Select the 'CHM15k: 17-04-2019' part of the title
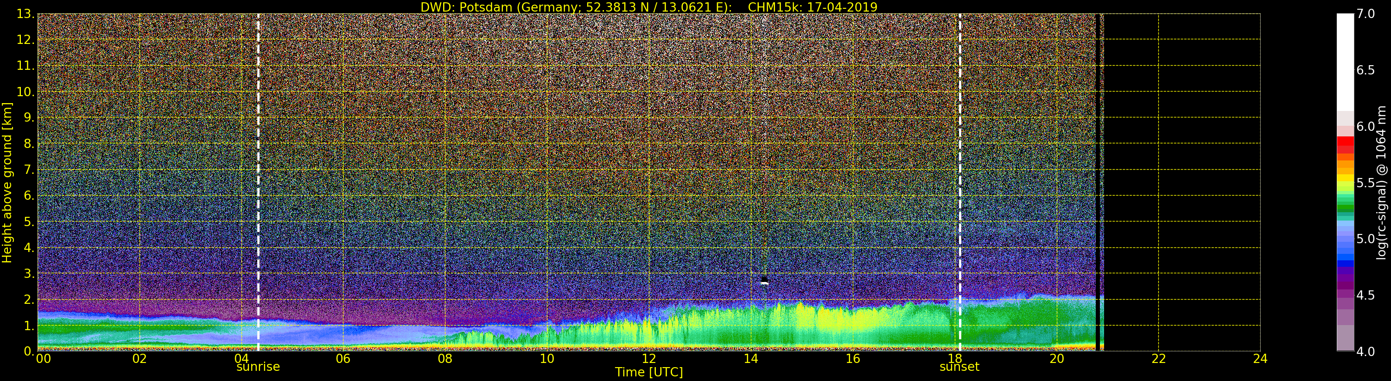Image resolution: width=1391 pixels, height=381 pixels. [x=813, y=7]
